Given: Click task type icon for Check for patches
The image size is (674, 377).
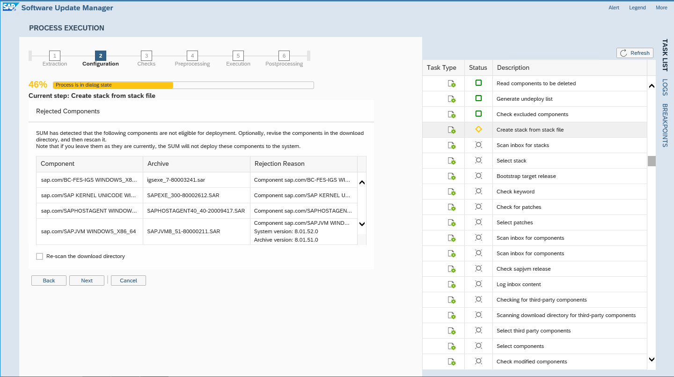Looking at the screenshot, I should point(452,207).
